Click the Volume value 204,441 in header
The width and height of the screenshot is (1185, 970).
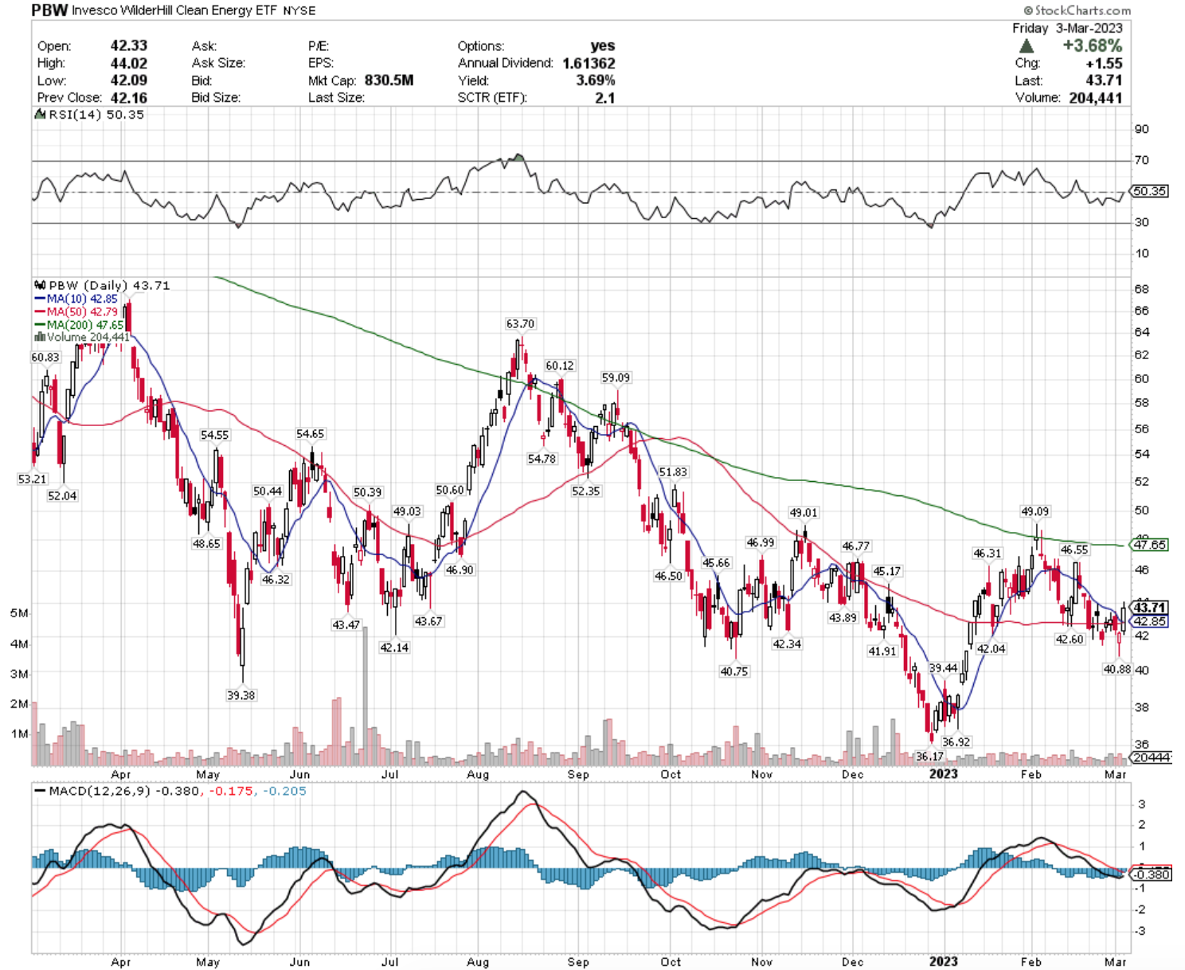pyautogui.click(x=1096, y=98)
